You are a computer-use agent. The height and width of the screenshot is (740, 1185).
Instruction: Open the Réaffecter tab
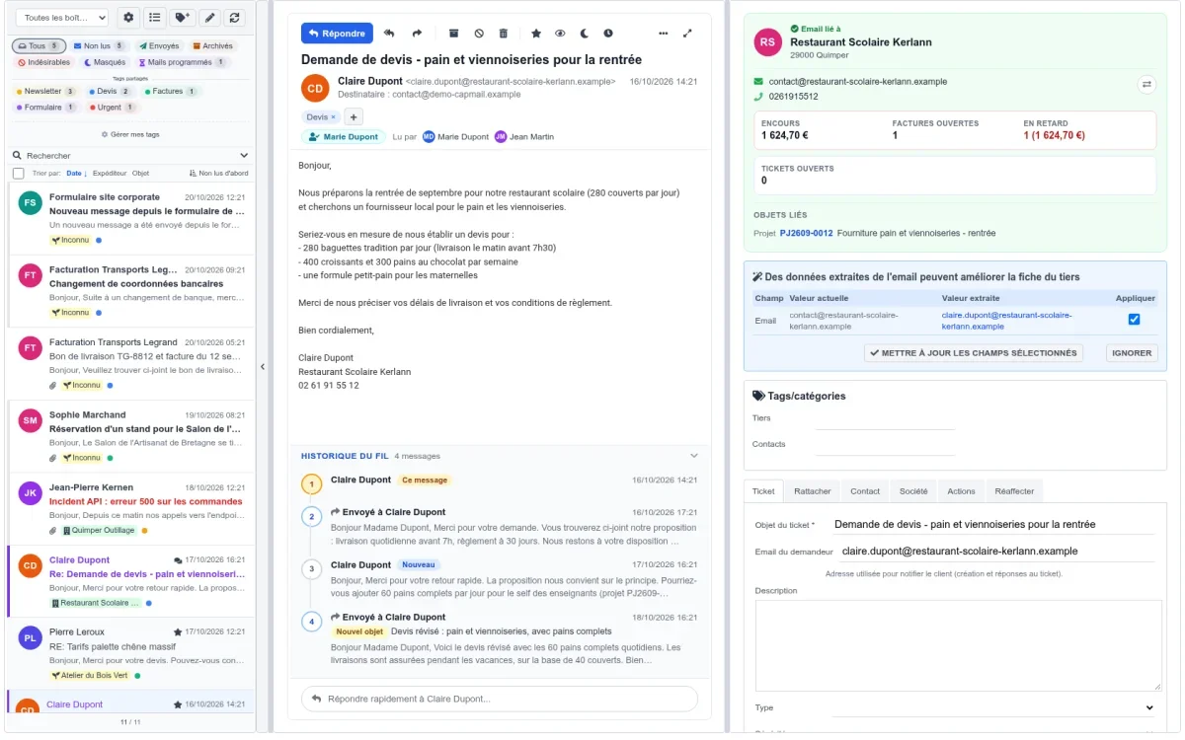pyautogui.click(x=1014, y=490)
